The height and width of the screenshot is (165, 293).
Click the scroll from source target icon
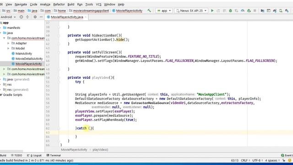tap(22, 17)
